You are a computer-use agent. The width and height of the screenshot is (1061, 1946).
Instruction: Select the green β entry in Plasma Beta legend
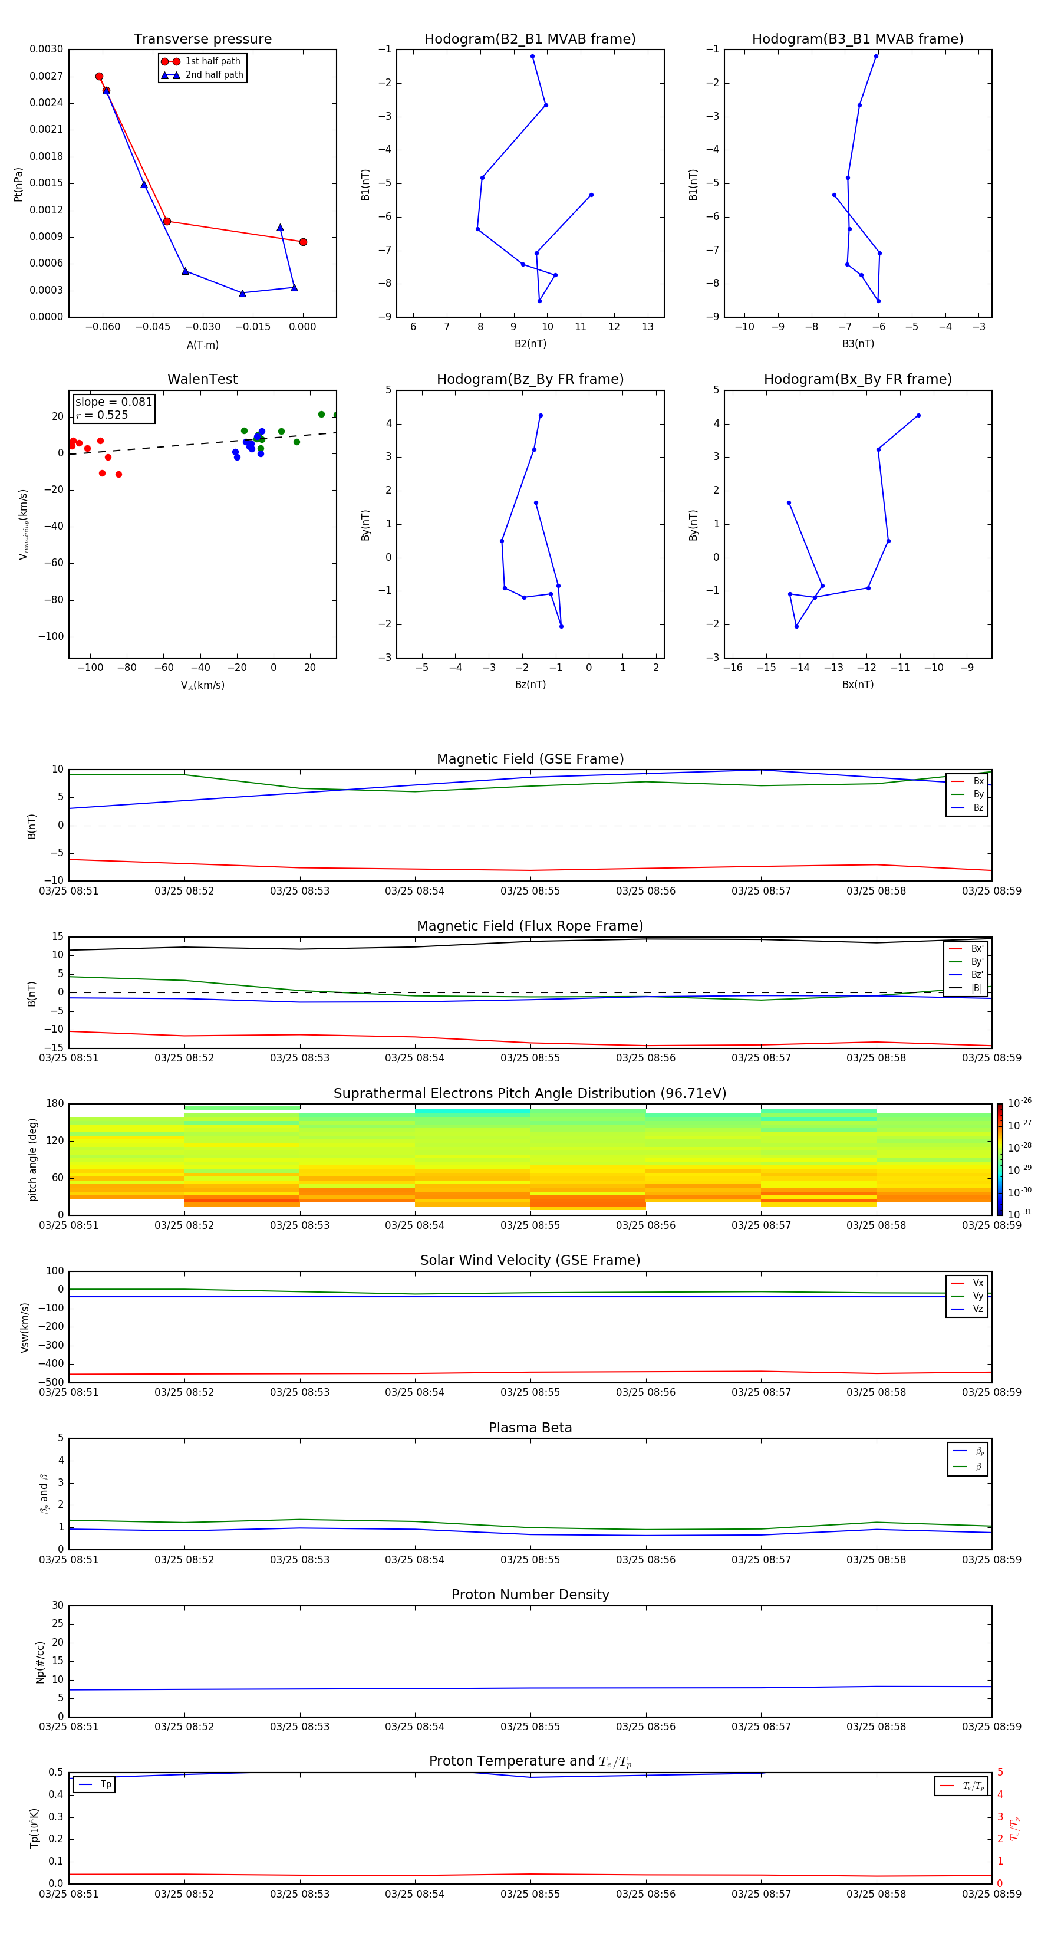pos(968,1467)
